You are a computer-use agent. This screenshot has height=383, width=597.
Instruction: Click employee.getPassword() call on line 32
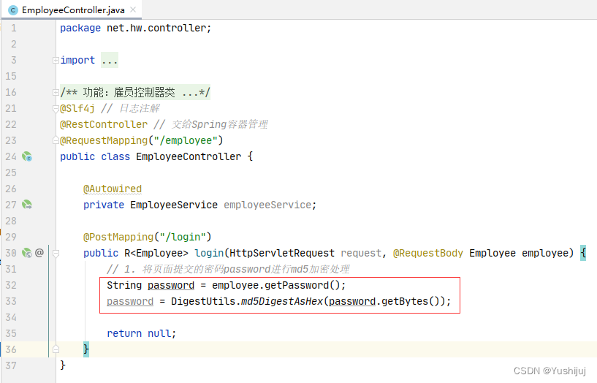point(276,286)
